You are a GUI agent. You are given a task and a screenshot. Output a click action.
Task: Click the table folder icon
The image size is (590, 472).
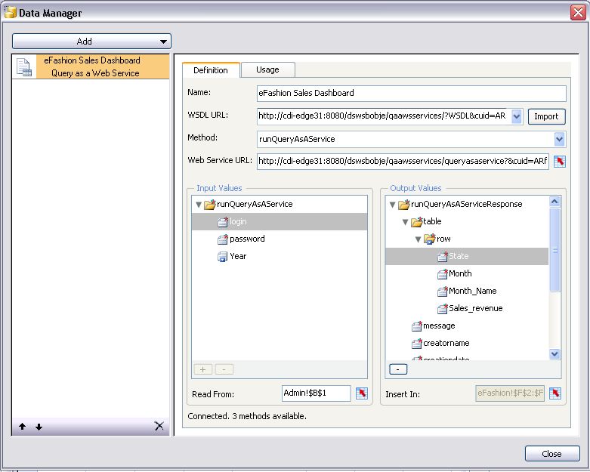click(416, 222)
